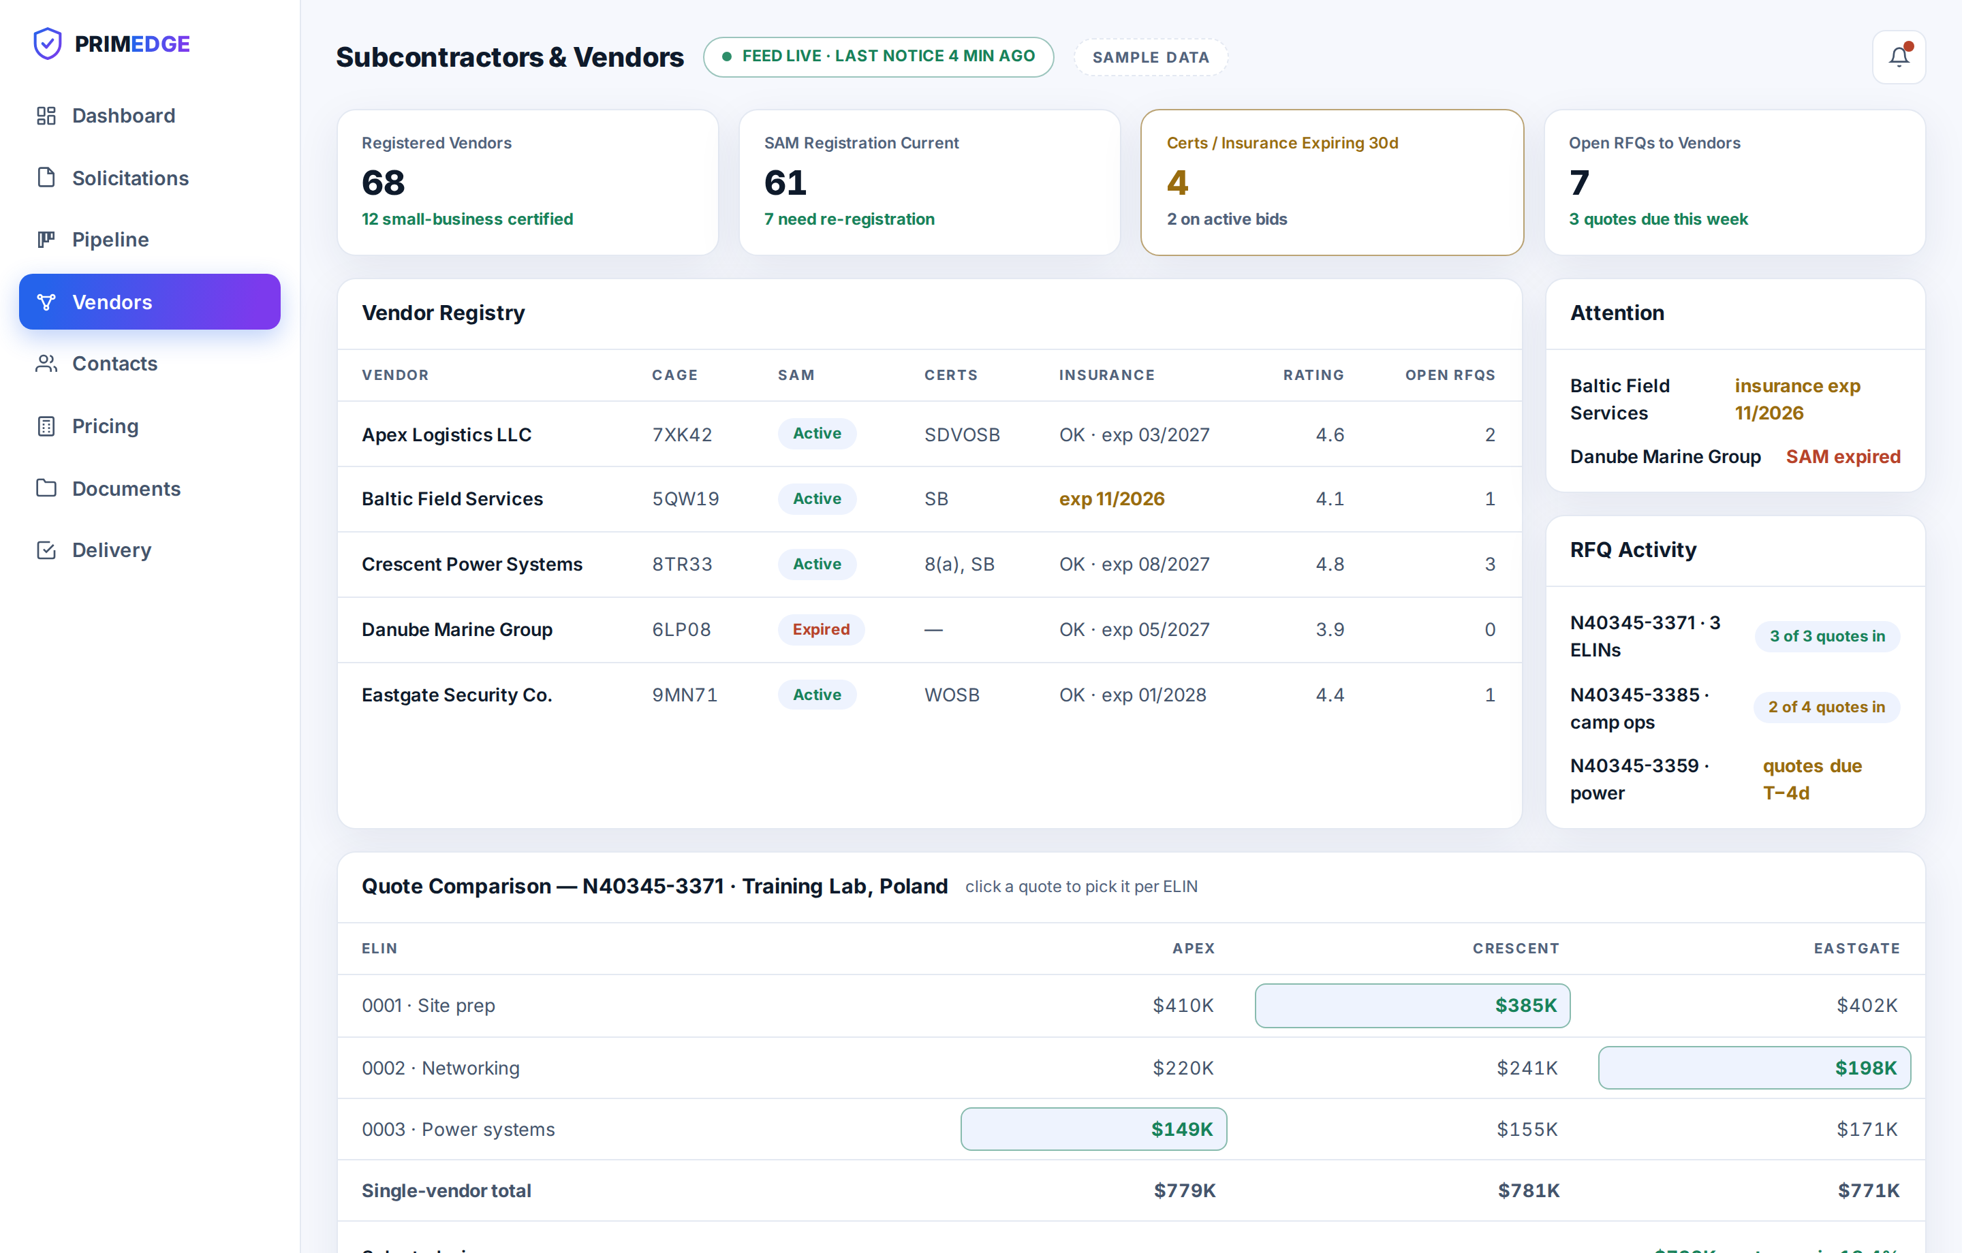Click the Expired SAM badge
1962x1253 pixels.
coord(820,629)
